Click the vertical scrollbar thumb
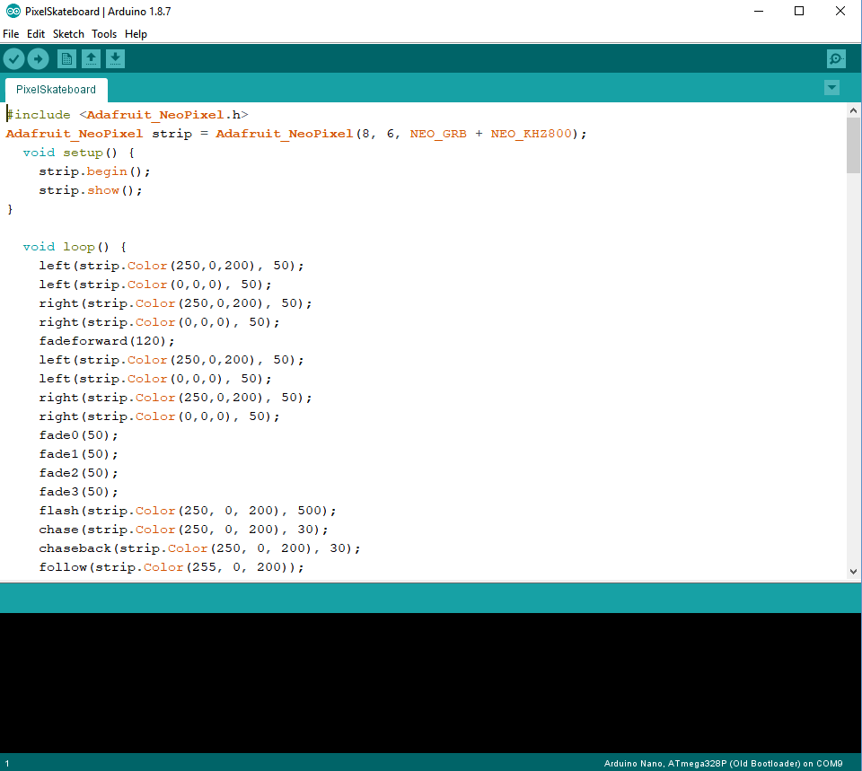The height and width of the screenshot is (771, 862). coord(853,145)
